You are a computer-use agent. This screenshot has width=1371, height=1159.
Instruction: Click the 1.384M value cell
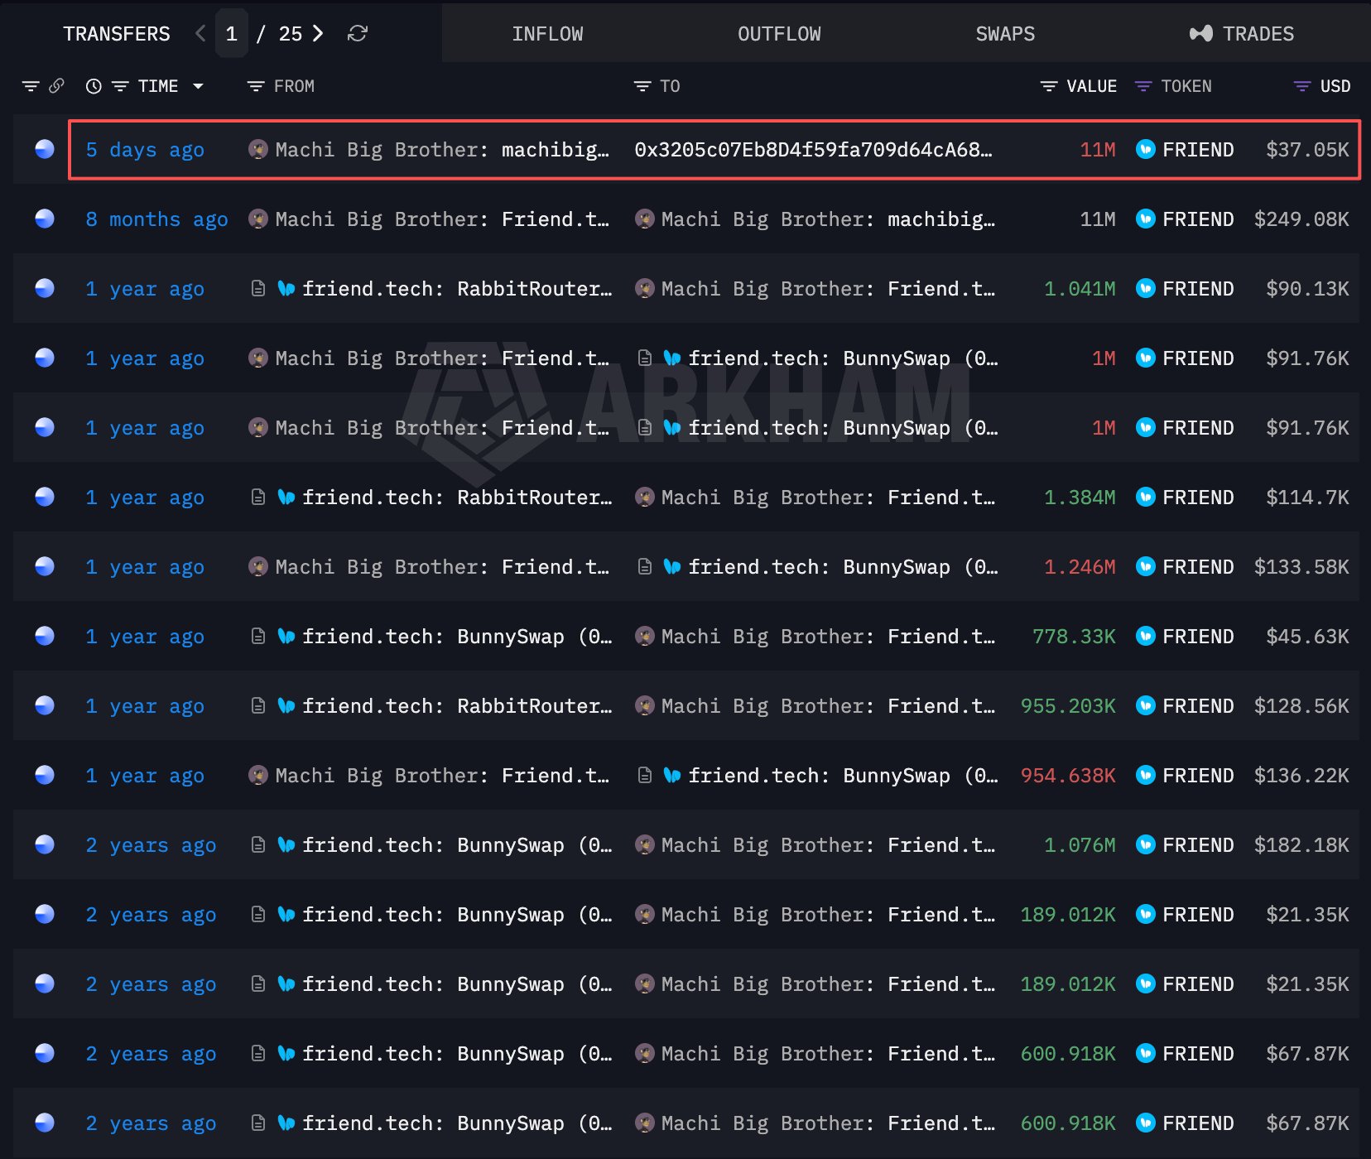tap(1080, 498)
